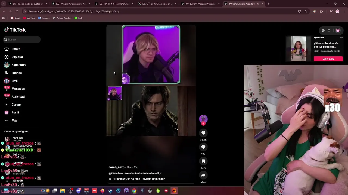Click the phone app icon top right

[x=329, y=31]
